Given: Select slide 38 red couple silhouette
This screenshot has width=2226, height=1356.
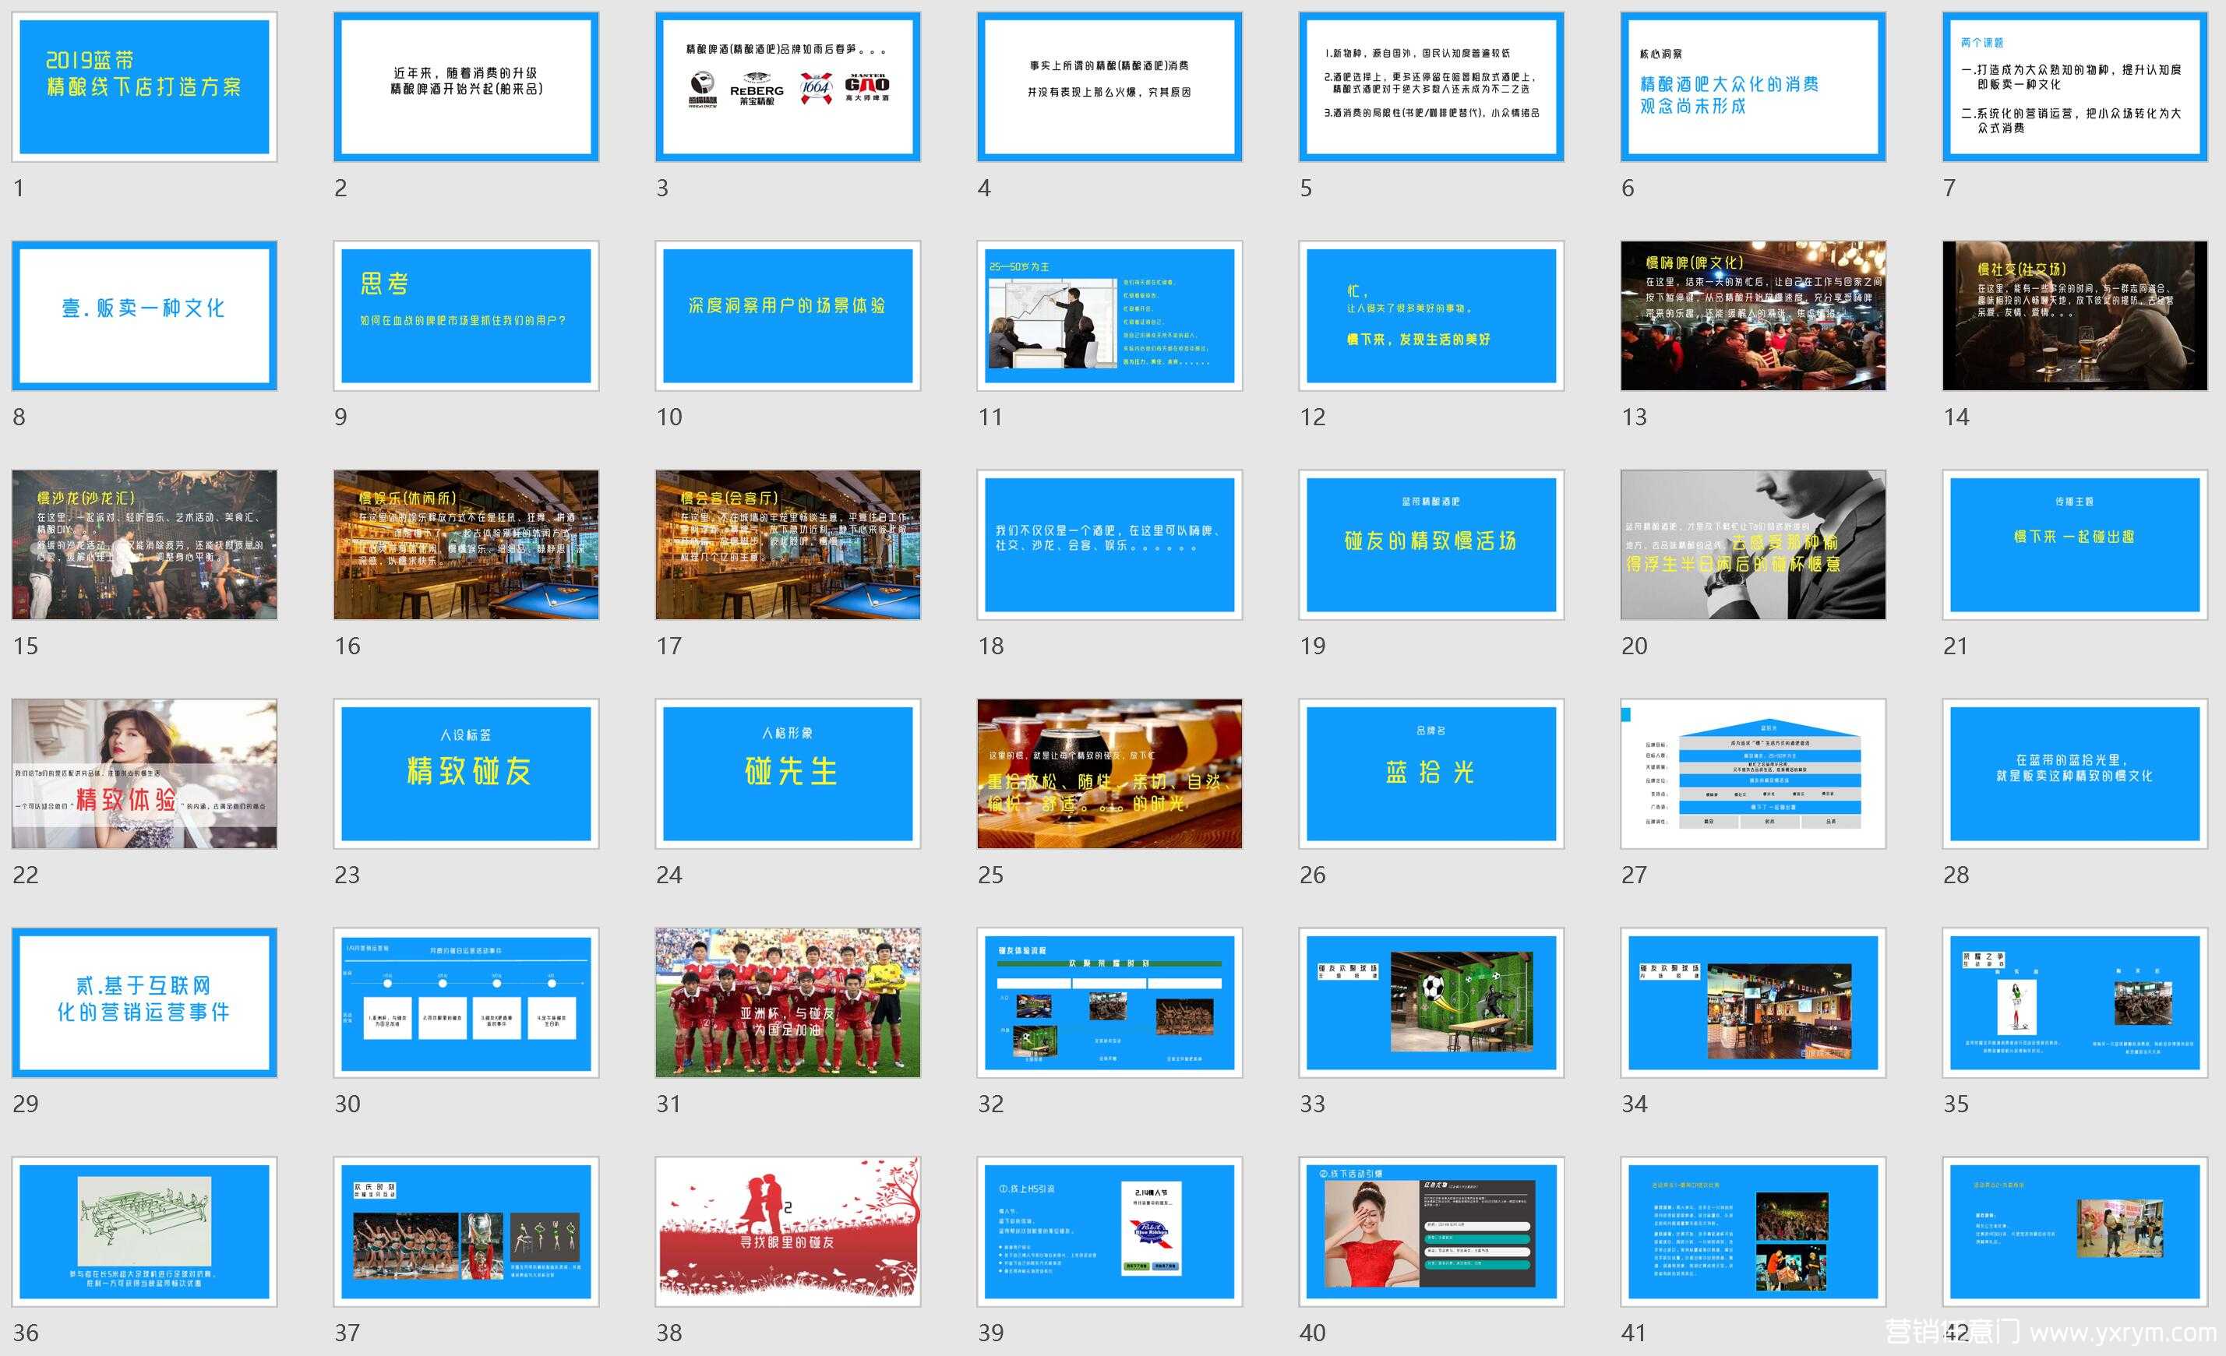Looking at the screenshot, I should tap(788, 1231).
